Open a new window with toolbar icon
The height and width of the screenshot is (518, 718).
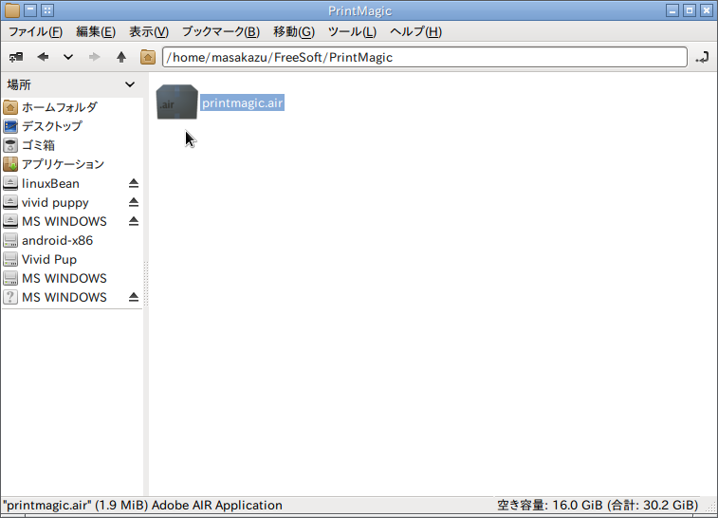(16, 57)
